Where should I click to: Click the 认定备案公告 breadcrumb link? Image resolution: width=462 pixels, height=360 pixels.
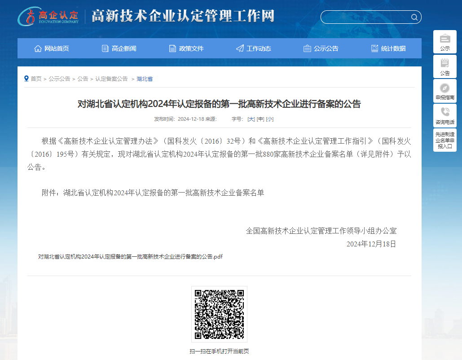111,79
